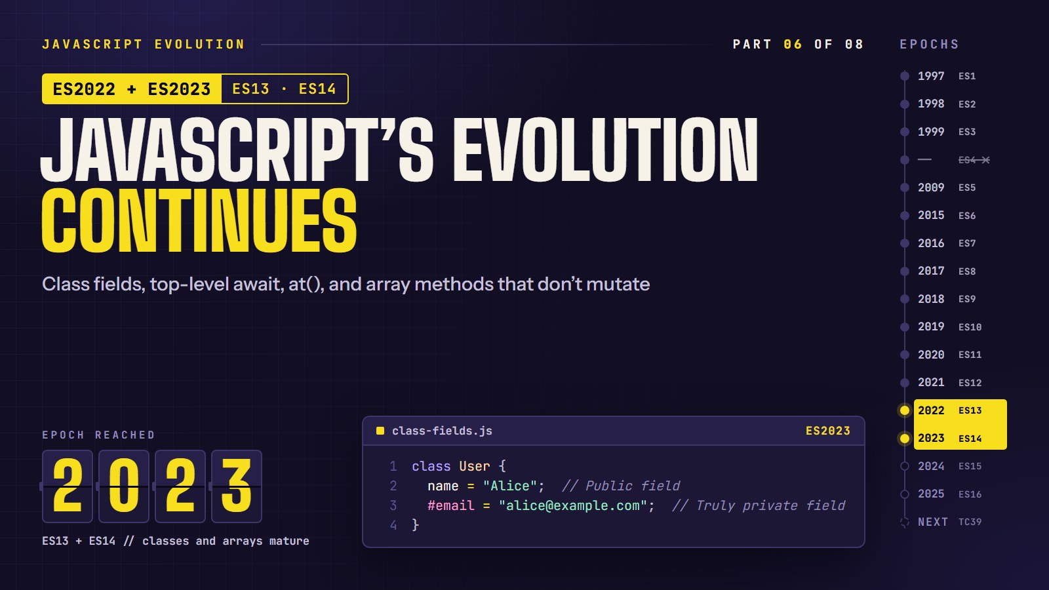Screen dimensions: 1049x590
Task: Click the flip digit 3
Action: click(x=237, y=486)
